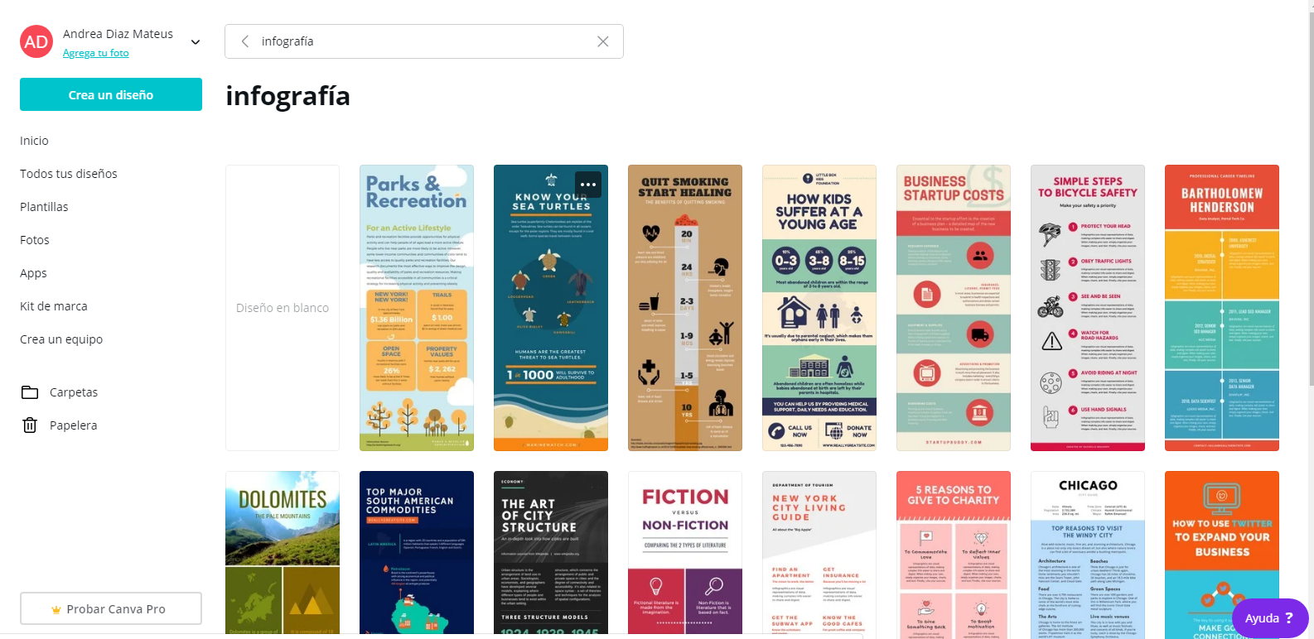Open the Plantillas menu item

[x=44, y=207]
